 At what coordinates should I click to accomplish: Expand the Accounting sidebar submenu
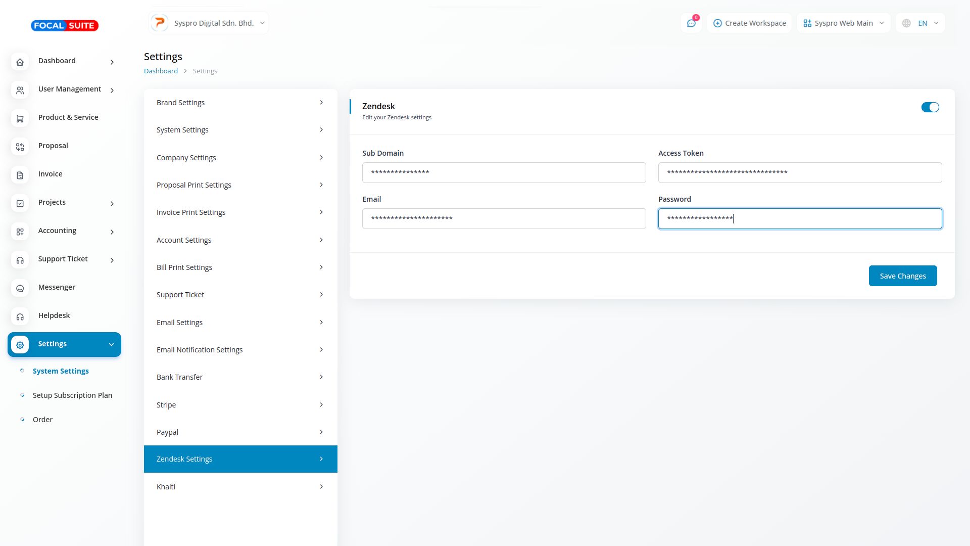click(x=112, y=232)
